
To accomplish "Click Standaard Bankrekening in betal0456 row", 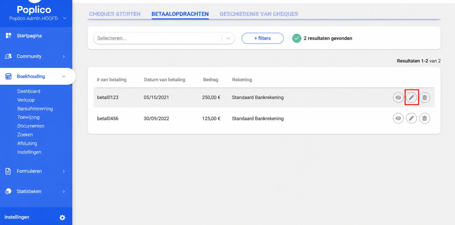I will (x=258, y=118).
